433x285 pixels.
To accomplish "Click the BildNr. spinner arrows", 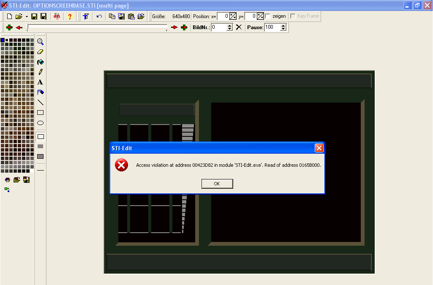I will tap(229, 27).
